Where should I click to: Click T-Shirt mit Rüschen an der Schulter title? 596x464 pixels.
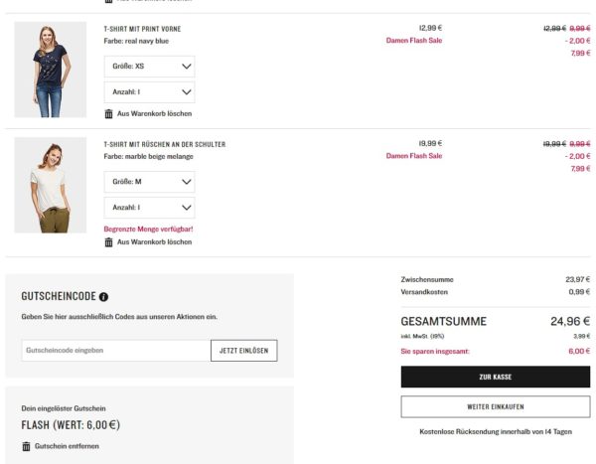(x=164, y=144)
